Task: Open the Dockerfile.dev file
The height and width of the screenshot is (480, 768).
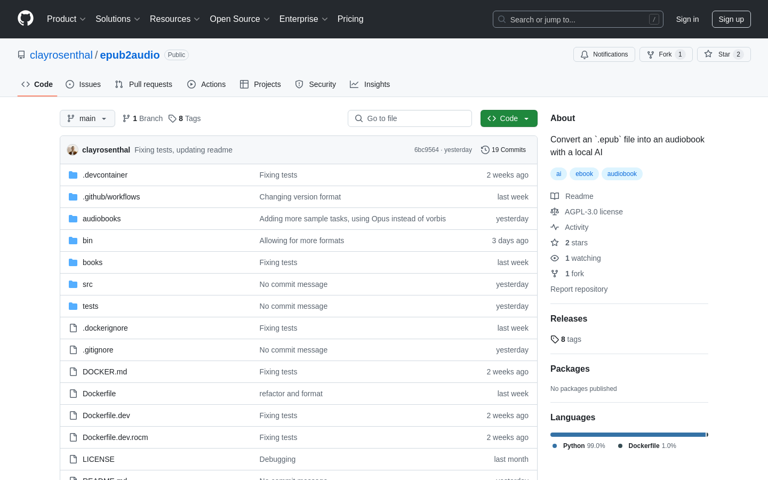Action: point(106,415)
